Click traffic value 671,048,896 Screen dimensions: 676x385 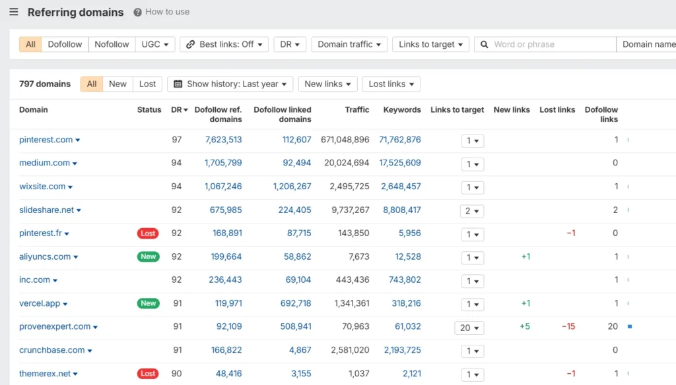[x=345, y=140]
